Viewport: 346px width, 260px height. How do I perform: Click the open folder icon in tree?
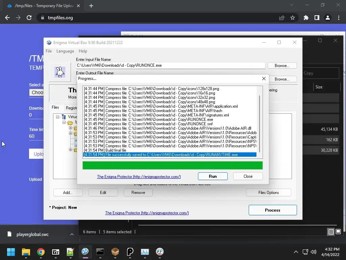point(70,123)
